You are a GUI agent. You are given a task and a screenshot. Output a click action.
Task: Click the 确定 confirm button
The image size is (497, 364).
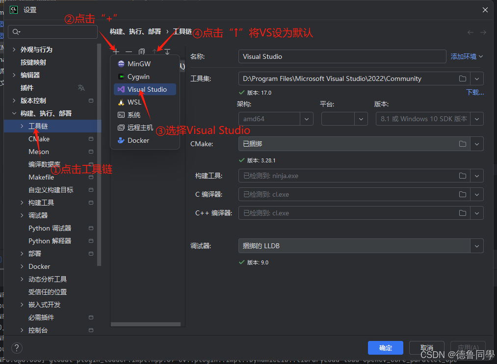(x=385, y=347)
